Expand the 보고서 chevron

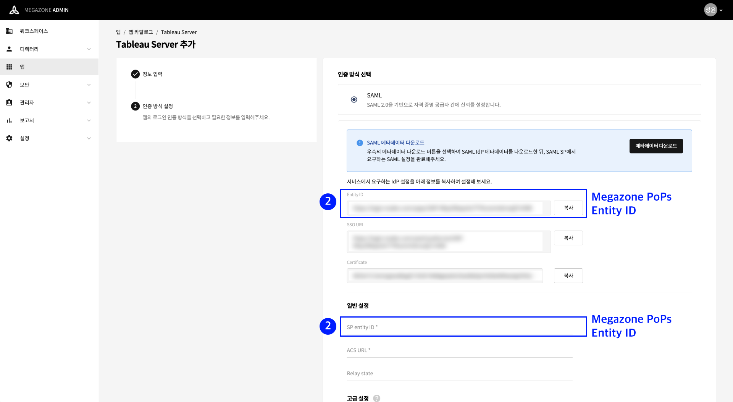[89, 120]
